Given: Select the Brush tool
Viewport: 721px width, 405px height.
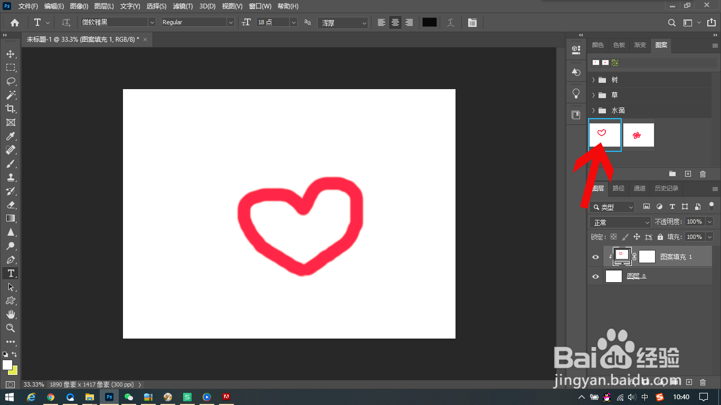Looking at the screenshot, I should click(x=11, y=163).
